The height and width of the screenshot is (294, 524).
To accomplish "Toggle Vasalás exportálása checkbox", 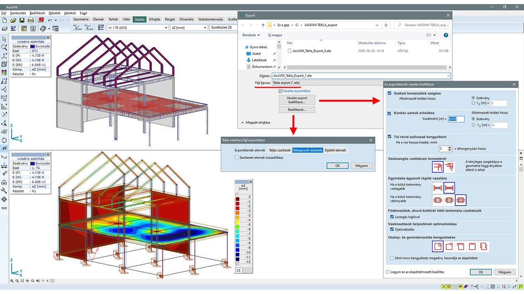I will [281, 91].
